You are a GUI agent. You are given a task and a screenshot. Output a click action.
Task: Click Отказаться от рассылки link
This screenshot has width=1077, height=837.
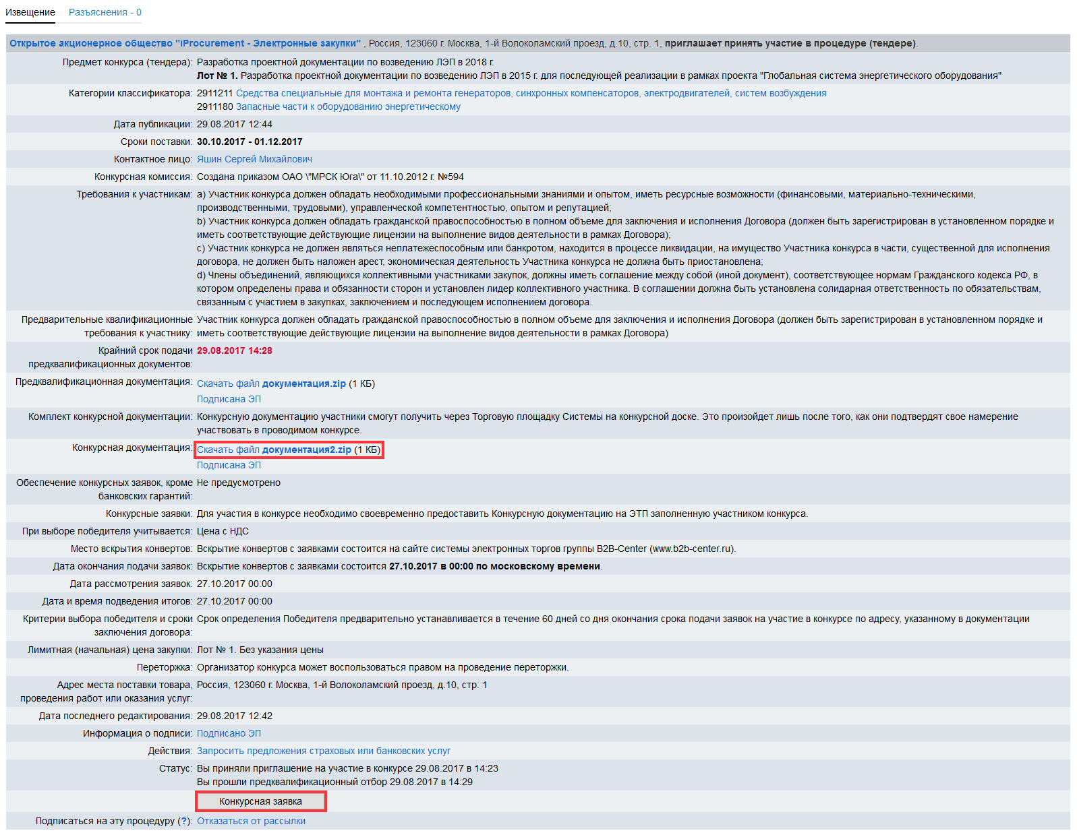251,821
